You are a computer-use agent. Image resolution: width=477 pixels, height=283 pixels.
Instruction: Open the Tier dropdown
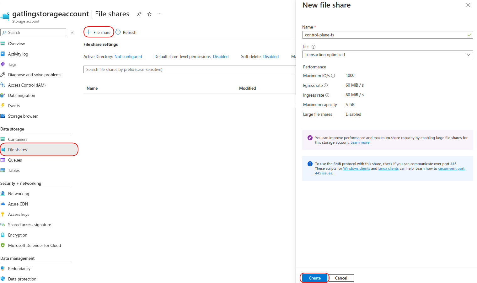(388, 55)
